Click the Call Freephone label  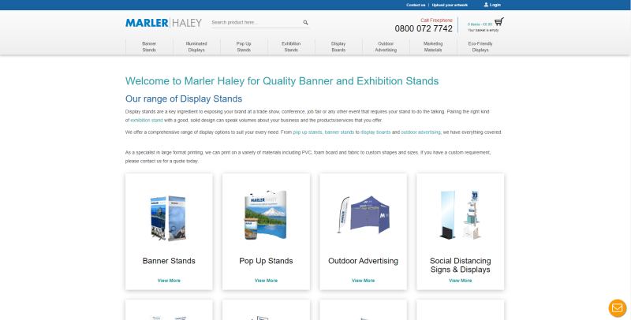(x=437, y=20)
